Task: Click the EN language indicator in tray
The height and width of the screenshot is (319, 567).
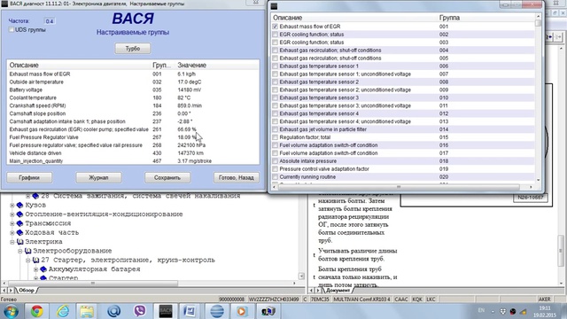Action: (481, 310)
